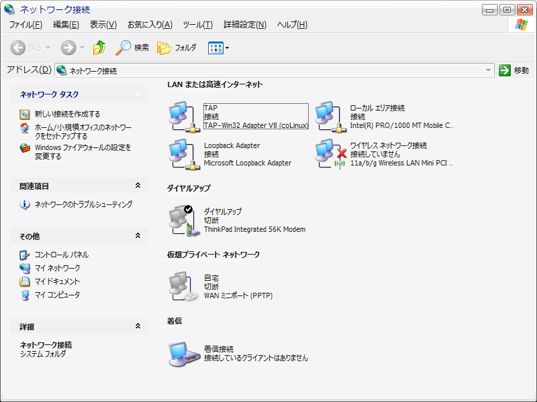Select the ダイヤルアップ modem connection icon
Viewport: 537px width, 402px height.
click(181, 220)
